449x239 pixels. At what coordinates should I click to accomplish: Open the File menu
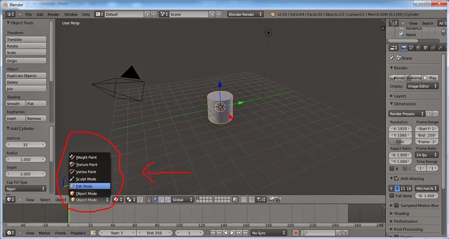[29, 14]
